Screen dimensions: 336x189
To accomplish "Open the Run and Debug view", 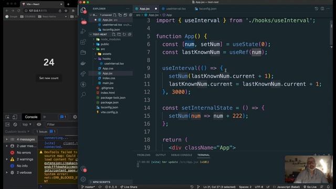I will [83, 31].
